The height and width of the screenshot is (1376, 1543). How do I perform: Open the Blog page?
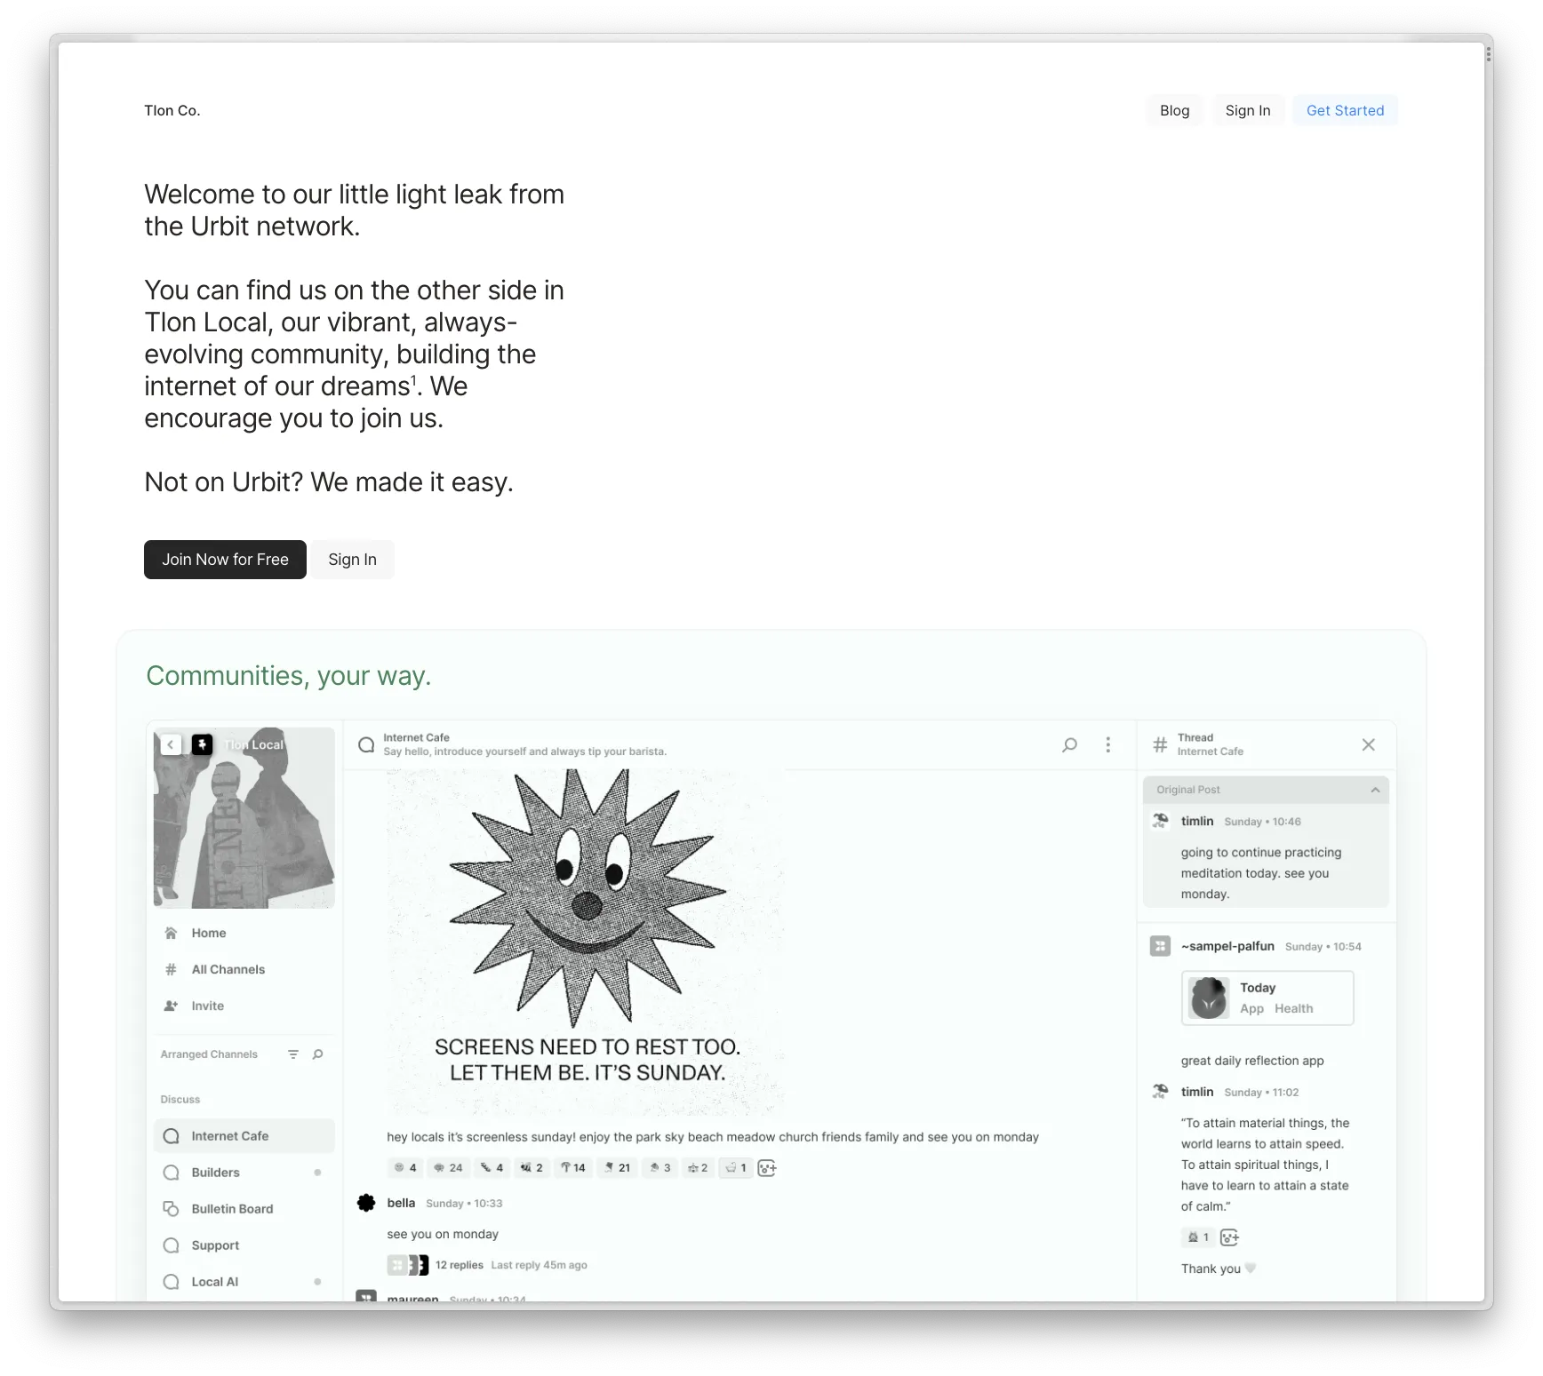pos(1174,110)
